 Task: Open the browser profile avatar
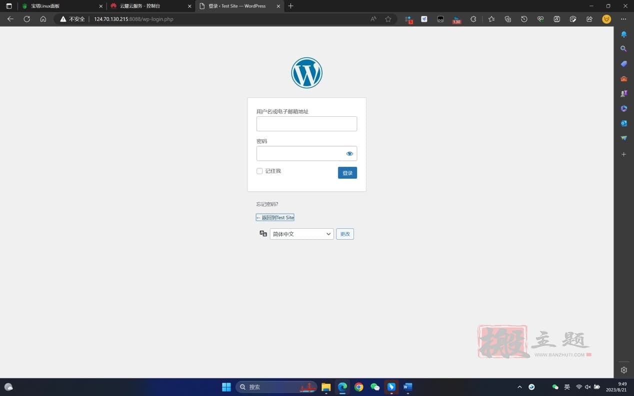[606, 19]
